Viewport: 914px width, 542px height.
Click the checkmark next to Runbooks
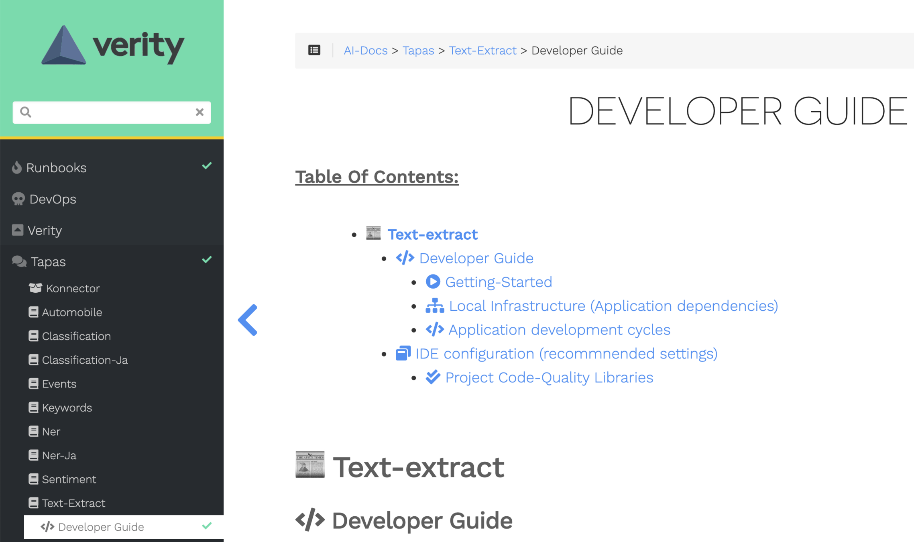pos(207,166)
